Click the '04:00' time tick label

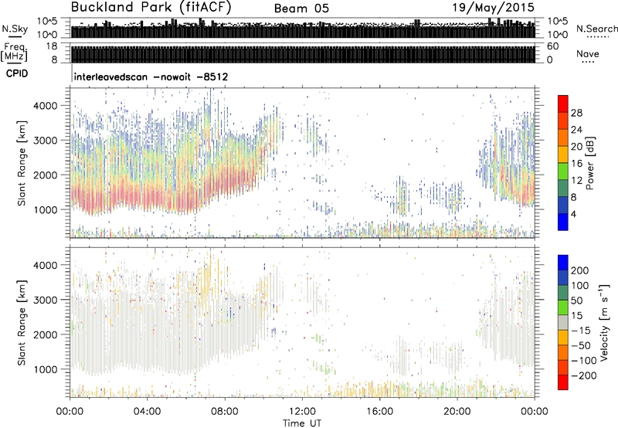(147, 411)
